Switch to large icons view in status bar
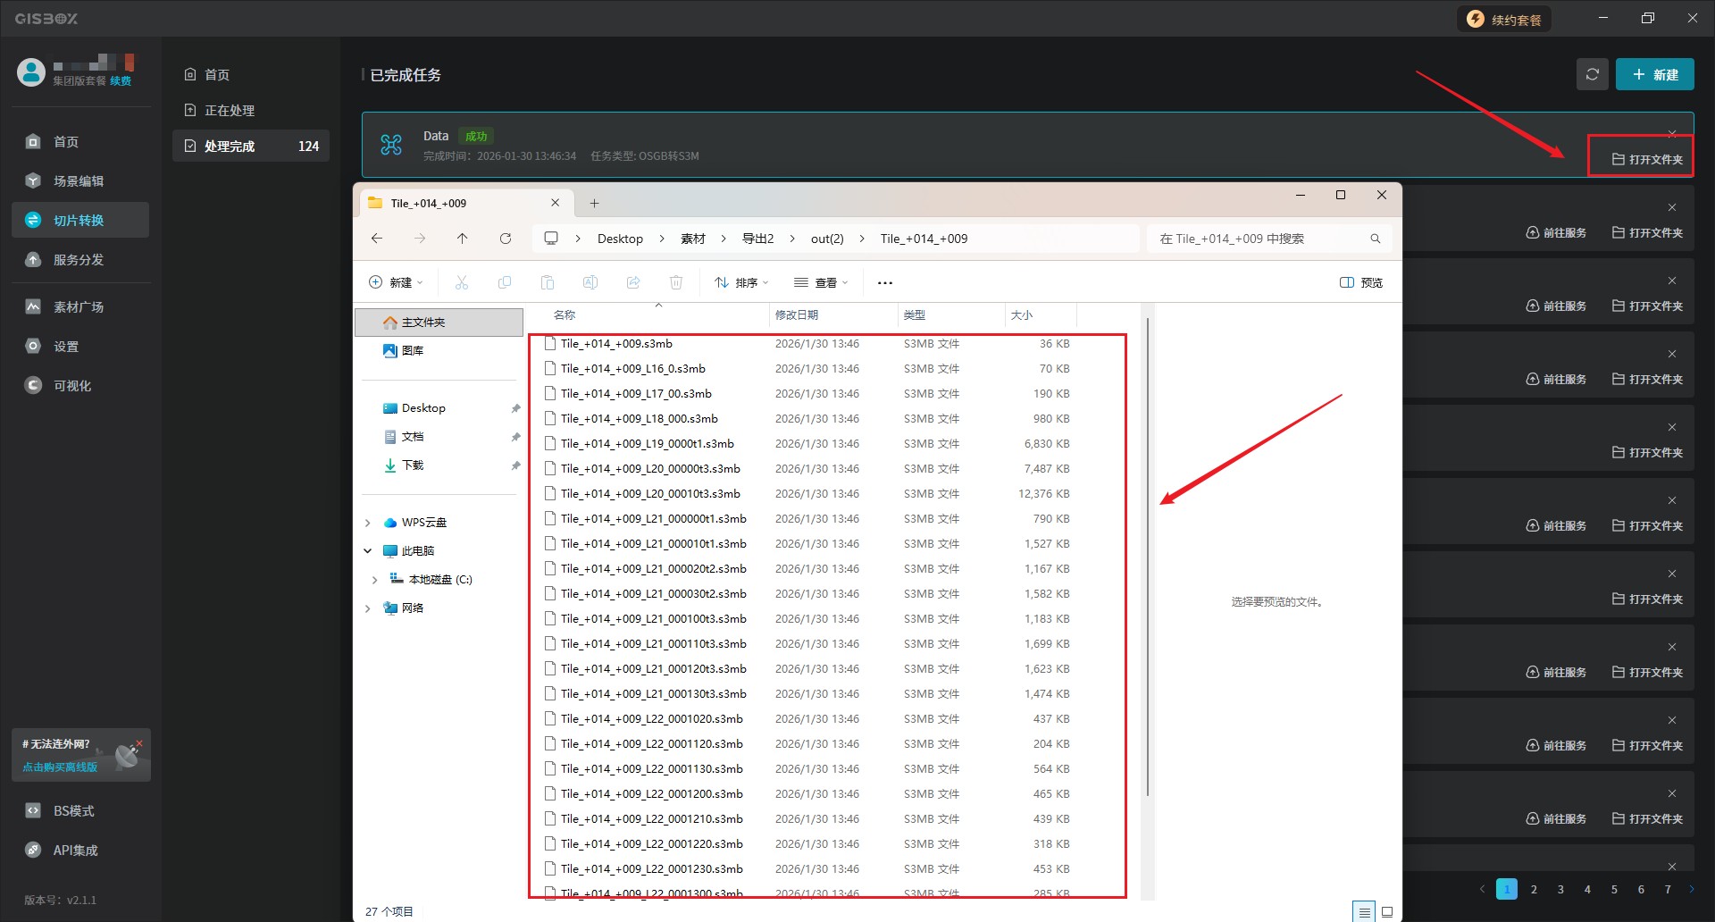Viewport: 1715px width, 922px height. click(1387, 912)
